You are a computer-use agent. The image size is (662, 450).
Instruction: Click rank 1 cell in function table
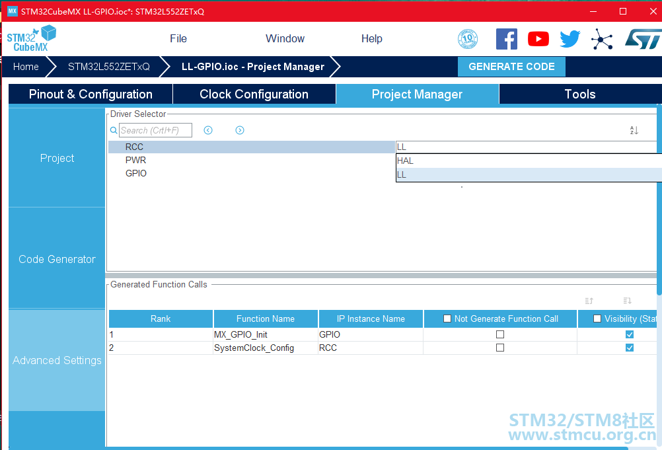coord(161,334)
